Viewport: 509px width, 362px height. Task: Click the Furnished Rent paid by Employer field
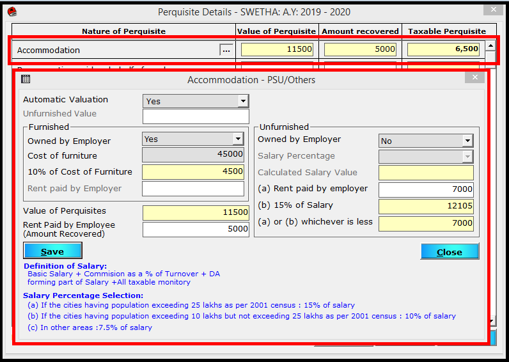click(193, 189)
